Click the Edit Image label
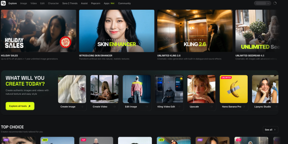The height and width of the screenshot is (144, 288). click(131, 107)
